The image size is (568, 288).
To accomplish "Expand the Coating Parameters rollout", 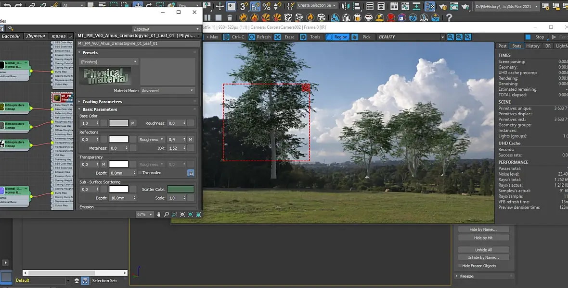I will [x=102, y=102].
